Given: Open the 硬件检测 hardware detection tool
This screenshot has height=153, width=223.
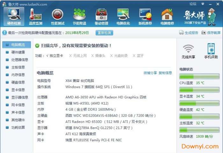Looking at the screenshot, I should pos(14,17).
